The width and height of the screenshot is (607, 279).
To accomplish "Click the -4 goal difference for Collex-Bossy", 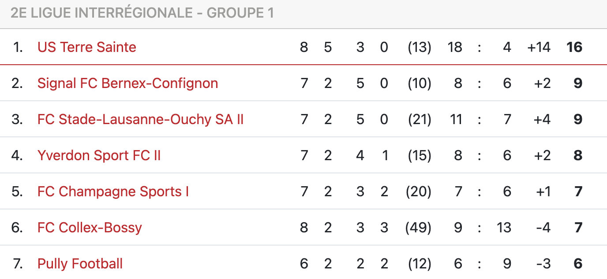I will [x=543, y=228].
